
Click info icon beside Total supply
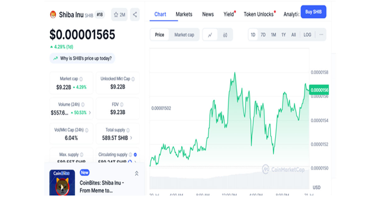[x=128, y=130]
